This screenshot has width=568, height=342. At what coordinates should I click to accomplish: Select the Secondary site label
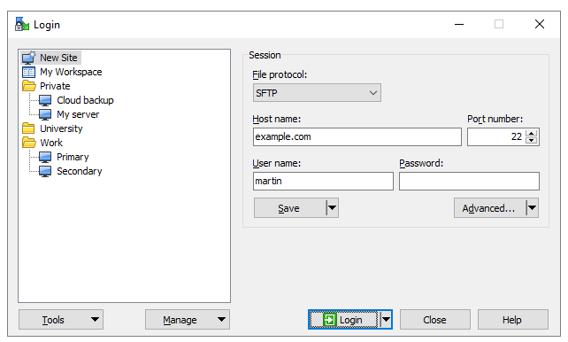click(80, 171)
